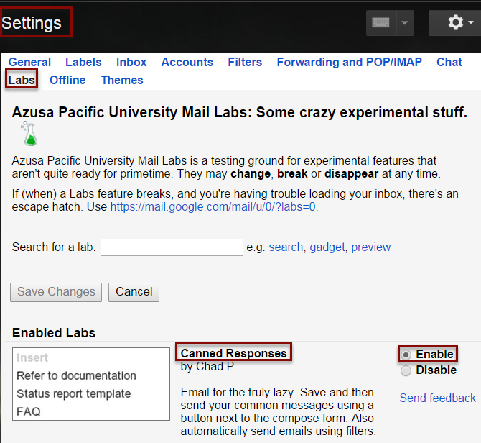Select Enable for Canned Responses
This screenshot has height=443, width=481.
click(406, 355)
